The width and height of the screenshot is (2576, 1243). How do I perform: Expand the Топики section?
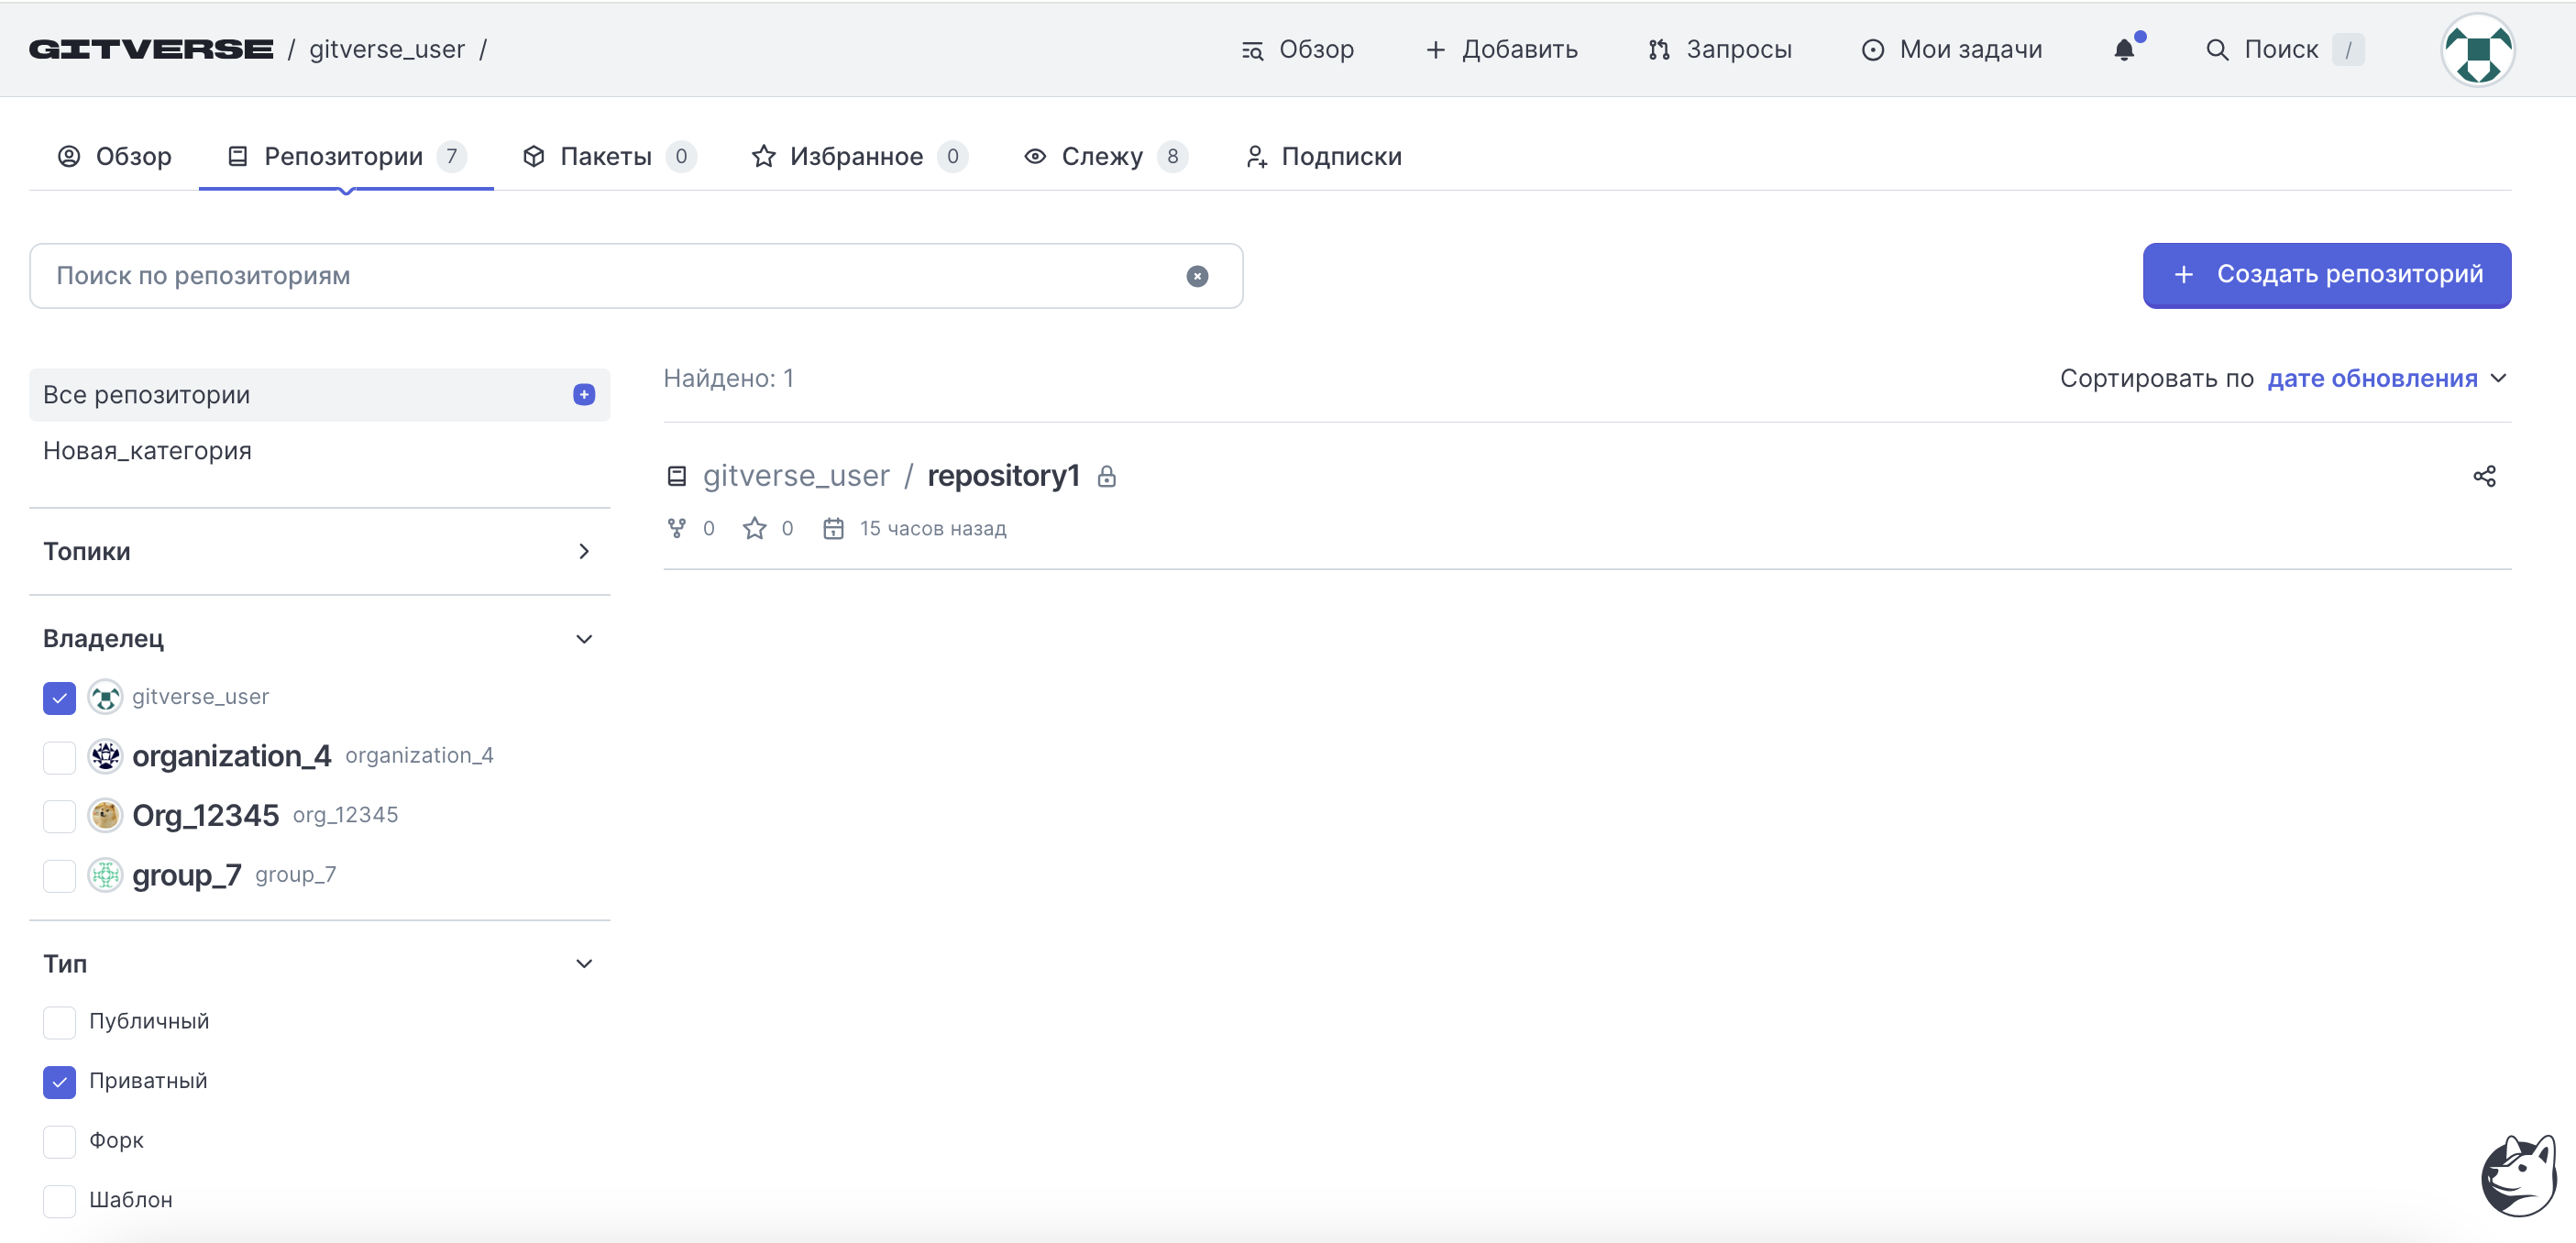pyautogui.click(x=319, y=552)
